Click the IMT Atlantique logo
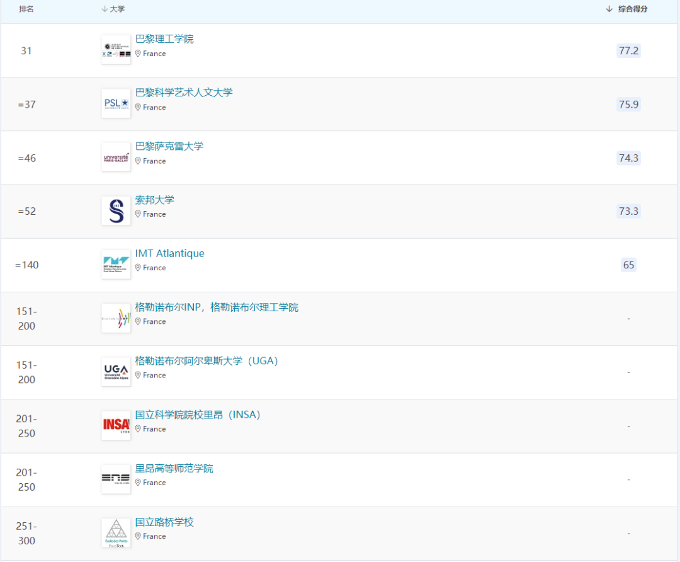This screenshot has height=562, width=680. pos(116,264)
